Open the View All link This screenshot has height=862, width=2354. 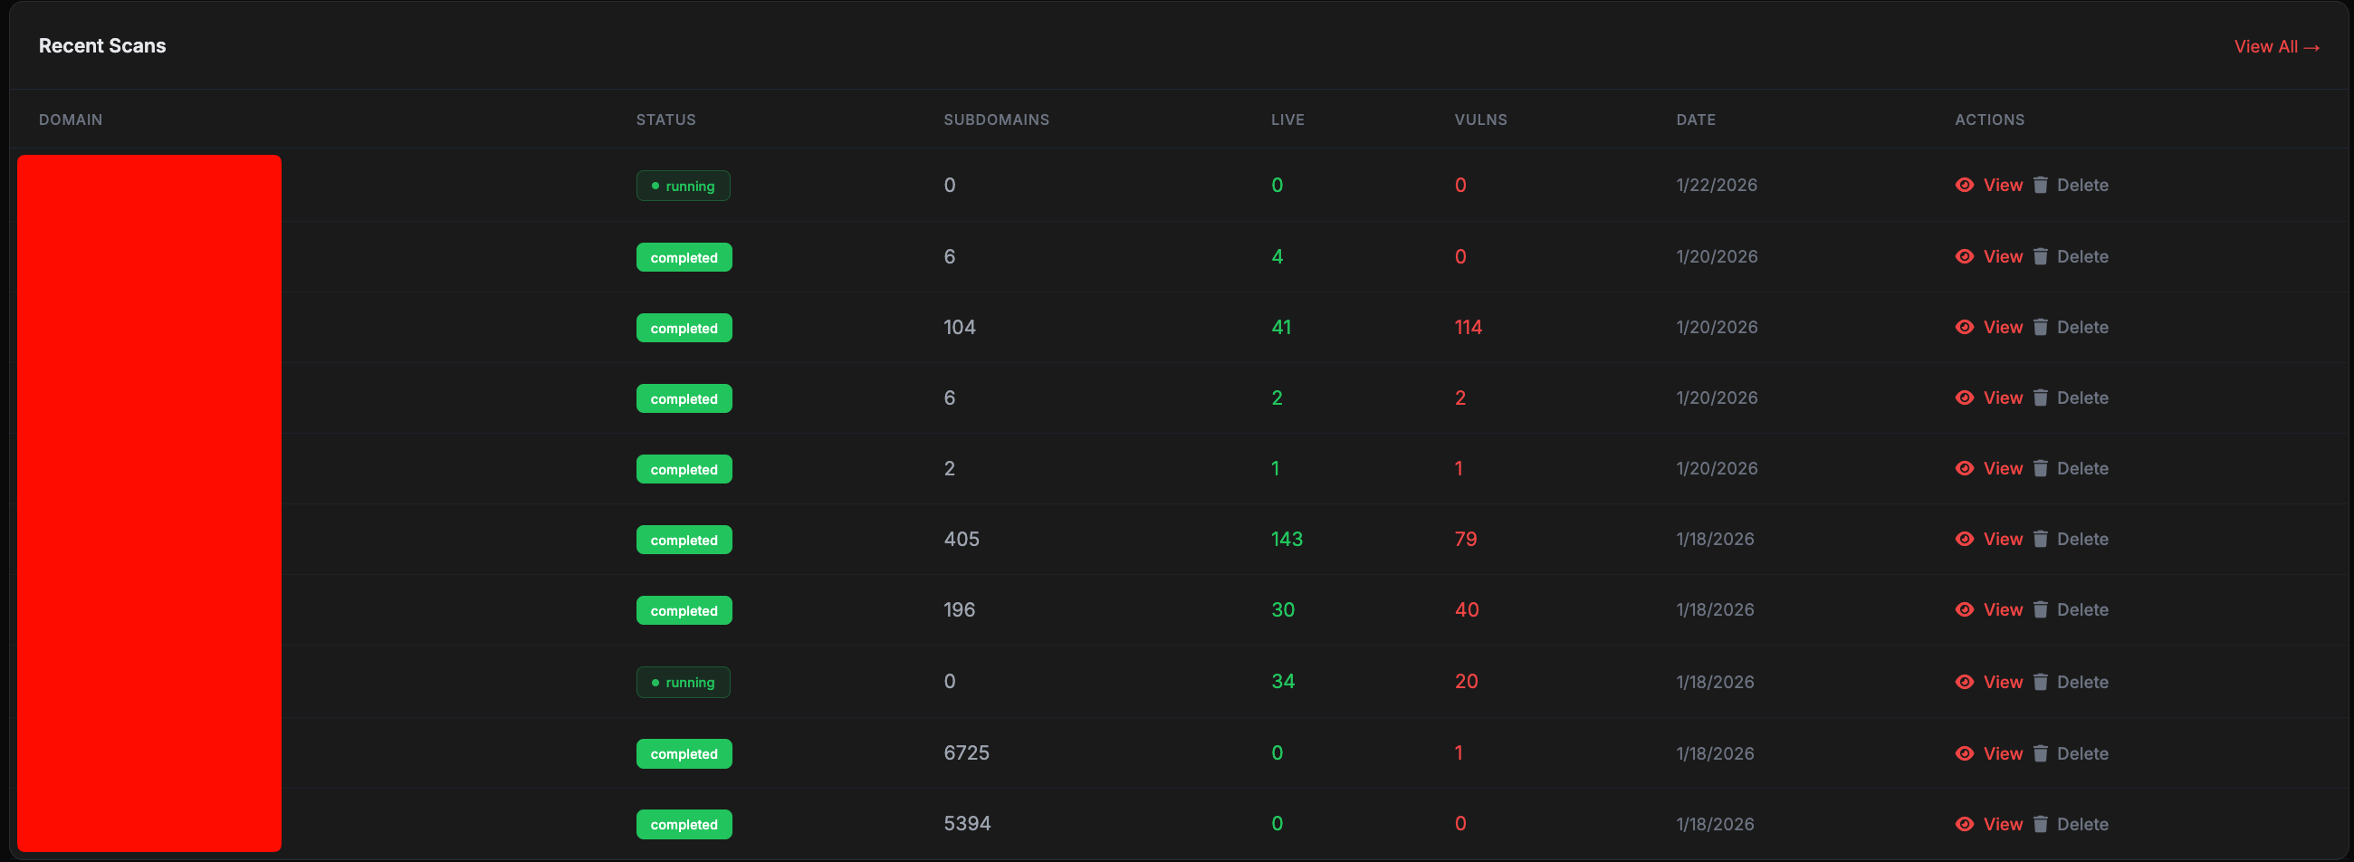point(2275,46)
